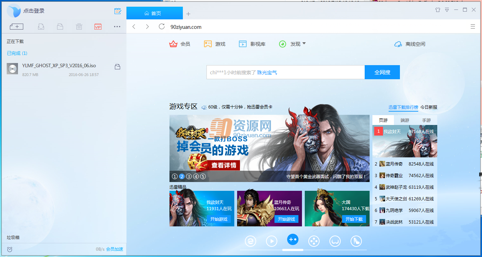Viewport: 482px width, 257px height.
Task: Click the VIP toolbar icon
Action: coord(98,26)
